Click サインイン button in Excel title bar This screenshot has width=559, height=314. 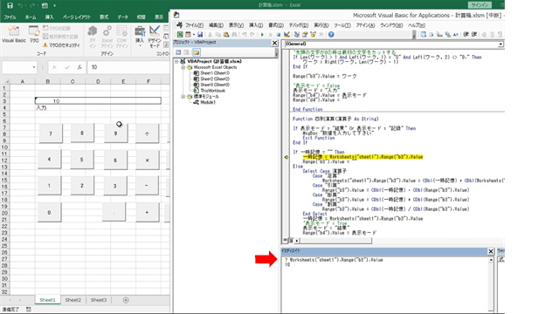point(480,5)
